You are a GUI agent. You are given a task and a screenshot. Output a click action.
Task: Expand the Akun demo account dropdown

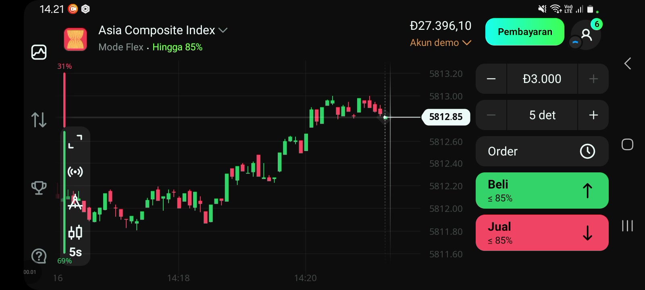coord(441,43)
